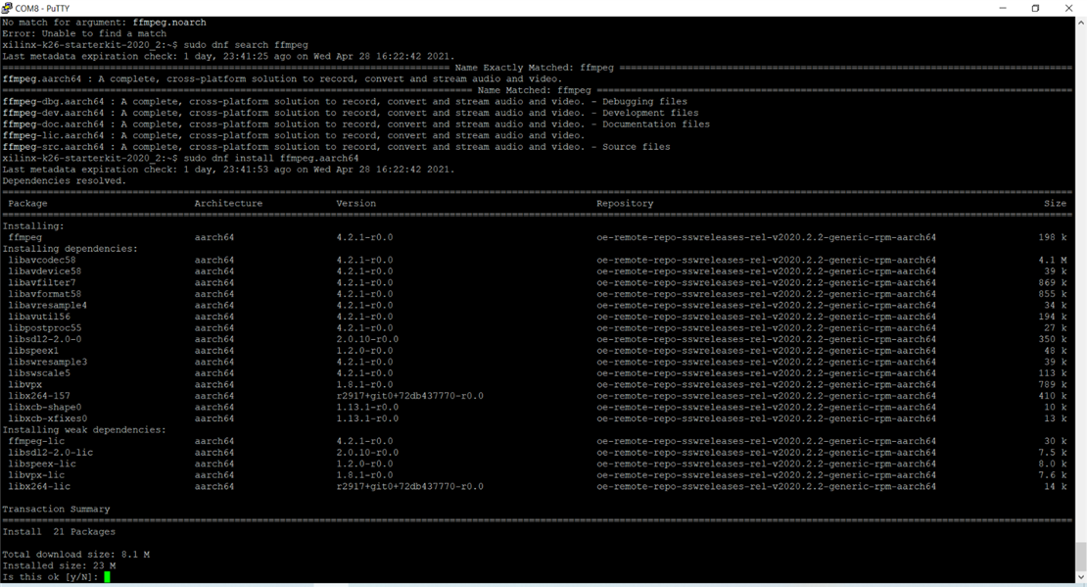The width and height of the screenshot is (1087, 587).
Task: Click the 'ffmpeg-lic' weak dependency name
Action: tap(37, 441)
